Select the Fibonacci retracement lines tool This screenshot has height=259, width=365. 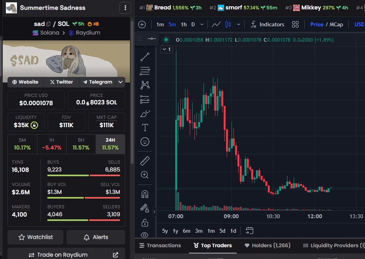(145, 71)
